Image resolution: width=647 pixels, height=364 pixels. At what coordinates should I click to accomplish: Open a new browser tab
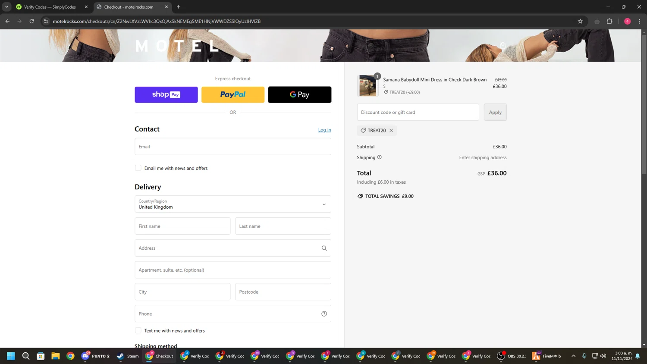click(x=179, y=7)
